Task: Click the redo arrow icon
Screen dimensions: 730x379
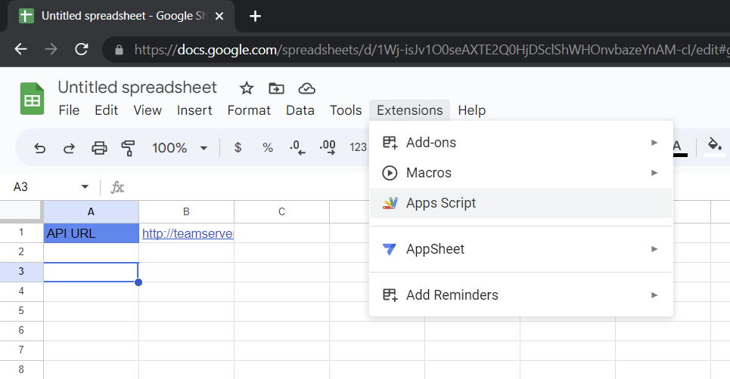Action: 69,148
